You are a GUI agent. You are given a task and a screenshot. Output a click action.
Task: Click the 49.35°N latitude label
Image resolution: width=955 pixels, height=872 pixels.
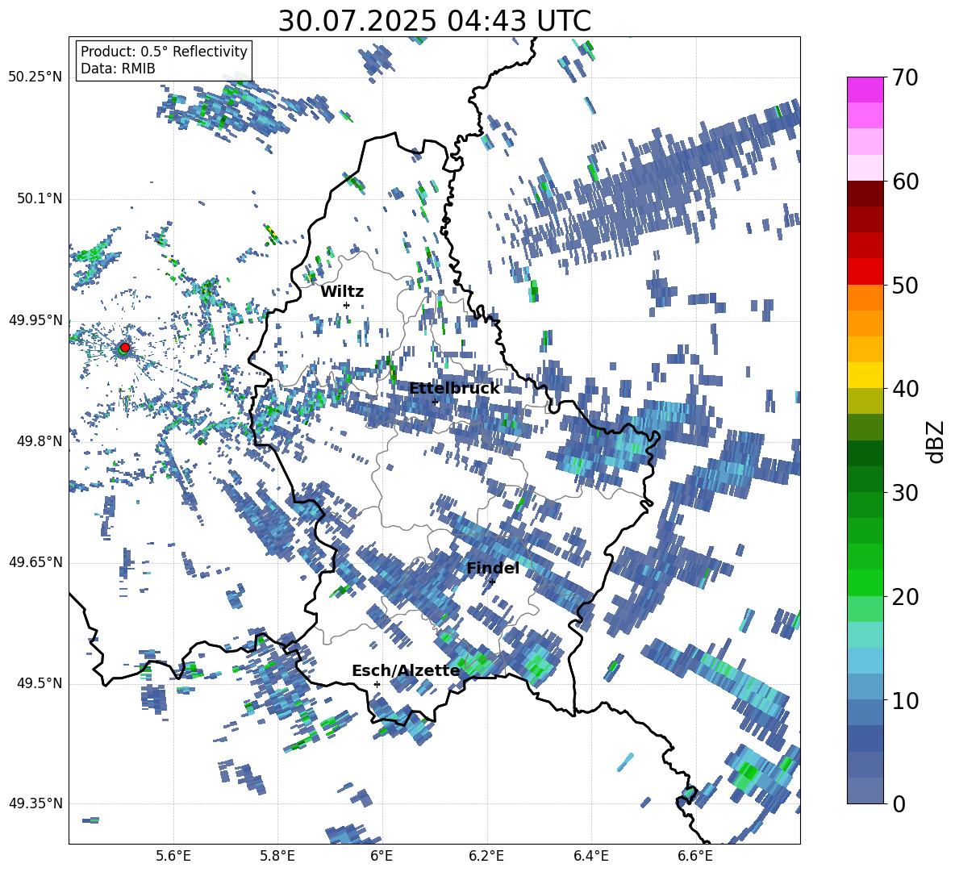click(x=35, y=803)
